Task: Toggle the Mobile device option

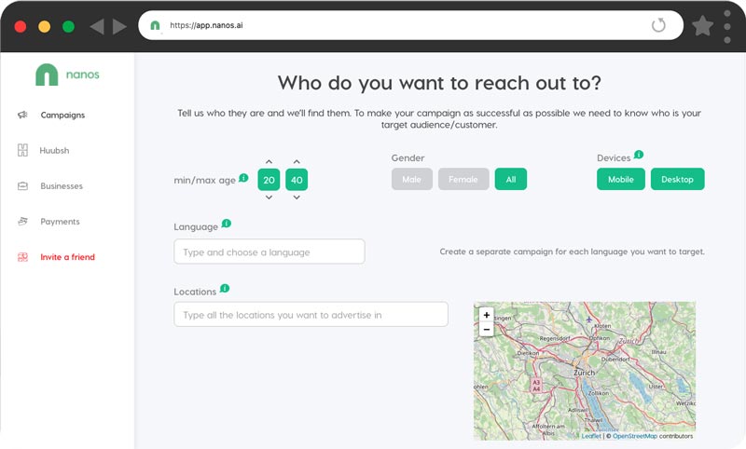Action: (621, 179)
